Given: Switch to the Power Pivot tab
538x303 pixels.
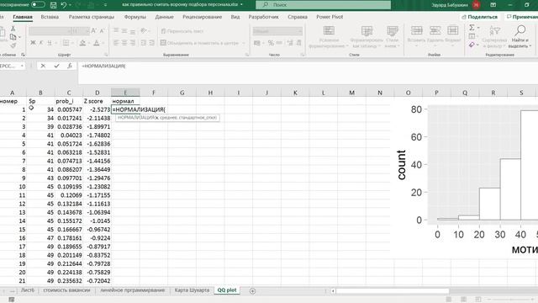Looking at the screenshot, I should 330,17.
